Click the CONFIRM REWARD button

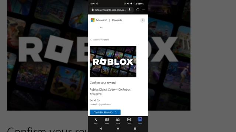coord(105,112)
